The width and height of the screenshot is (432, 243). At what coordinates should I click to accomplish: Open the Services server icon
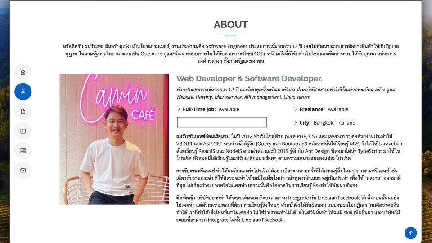23,151
